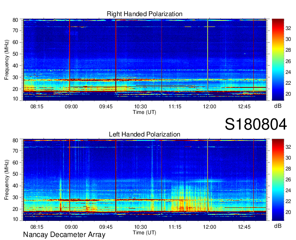Click 60 MHz tick on Right Handed frequency axis
Image resolution: width=296 pixels, height=240 pixels.
(15, 42)
